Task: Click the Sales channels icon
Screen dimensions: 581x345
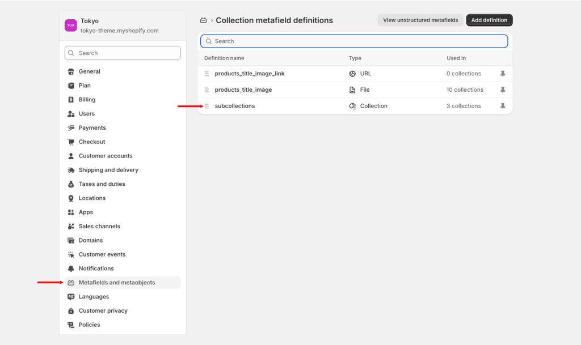Action: point(71,226)
